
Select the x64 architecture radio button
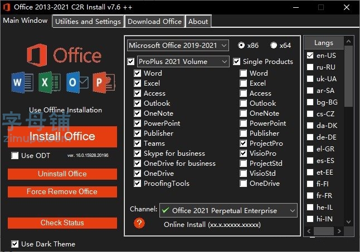pos(274,46)
